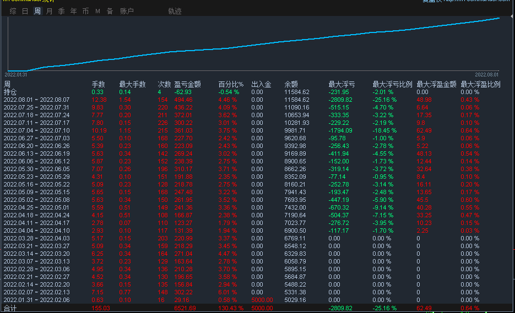
Task: Switch to the 综 summary tab
Action: point(13,11)
